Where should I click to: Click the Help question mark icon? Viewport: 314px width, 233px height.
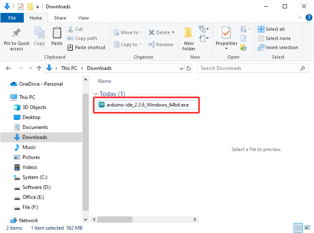click(309, 17)
